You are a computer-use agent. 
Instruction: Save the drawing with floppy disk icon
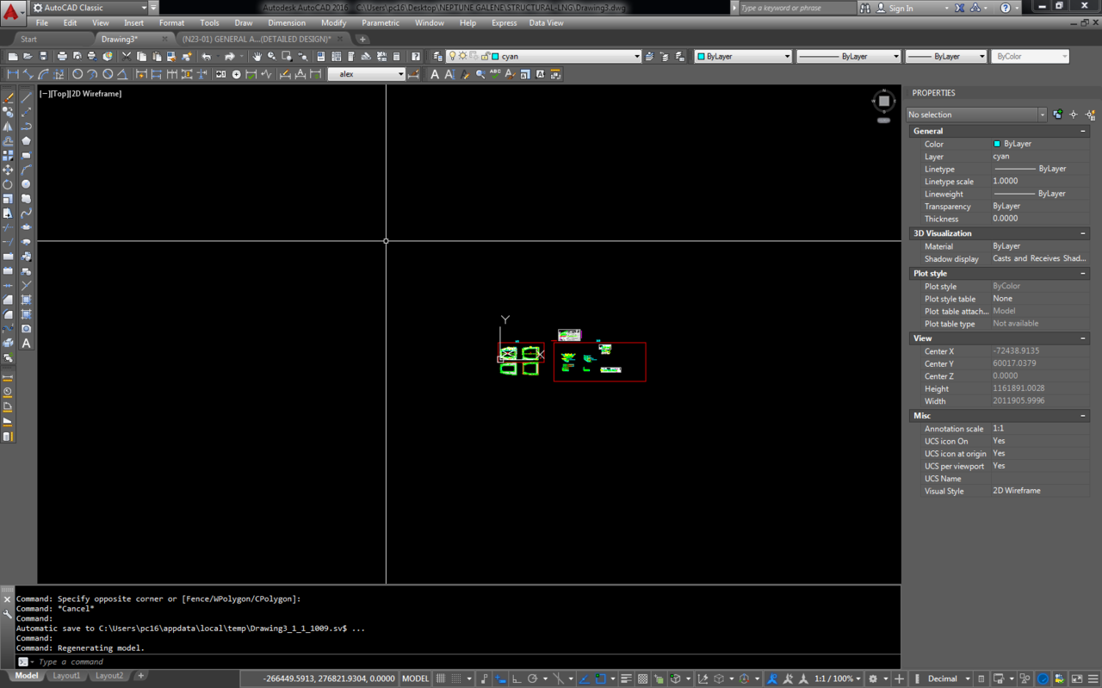[43, 56]
